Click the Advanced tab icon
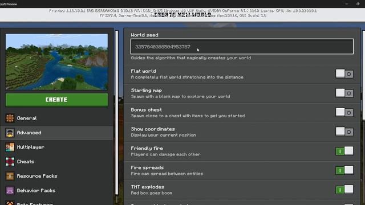 coord(10,133)
